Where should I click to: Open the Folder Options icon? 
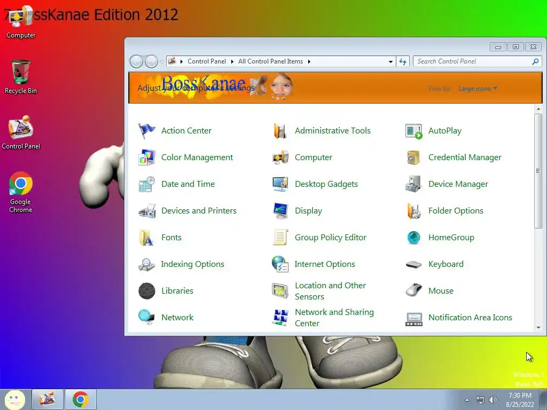(414, 211)
